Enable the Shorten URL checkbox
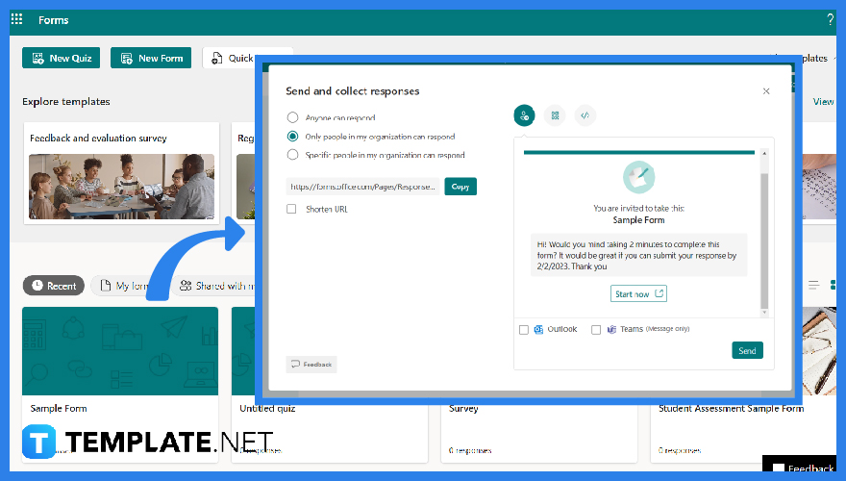The height and width of the screenshot is (481, 846). [291, 209]
